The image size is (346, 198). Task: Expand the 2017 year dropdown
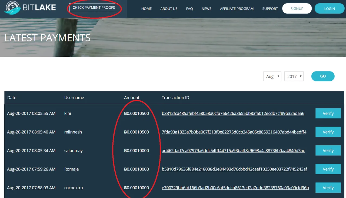pos(294,76)
